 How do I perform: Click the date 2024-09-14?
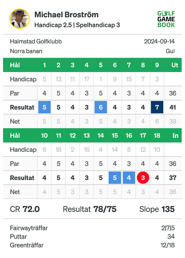(x=159, y=41)
